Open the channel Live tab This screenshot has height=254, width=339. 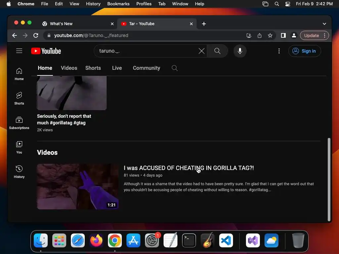[x=117, y=68]
